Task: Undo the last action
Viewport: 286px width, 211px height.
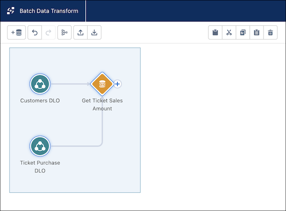Action: click(x=35, y=33)
